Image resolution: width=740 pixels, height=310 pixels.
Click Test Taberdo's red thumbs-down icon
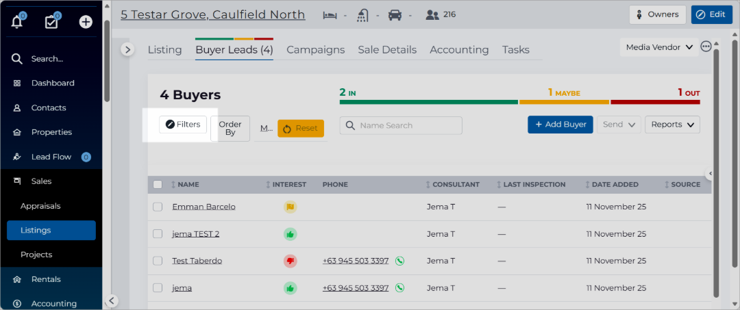[x=290, y=261]
